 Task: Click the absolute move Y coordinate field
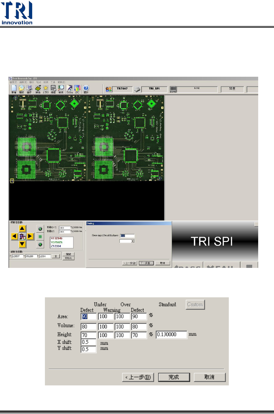(x=31, y=256)
